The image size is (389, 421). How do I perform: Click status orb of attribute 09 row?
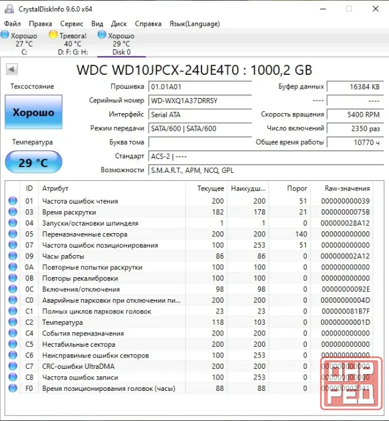coord(13,256)
